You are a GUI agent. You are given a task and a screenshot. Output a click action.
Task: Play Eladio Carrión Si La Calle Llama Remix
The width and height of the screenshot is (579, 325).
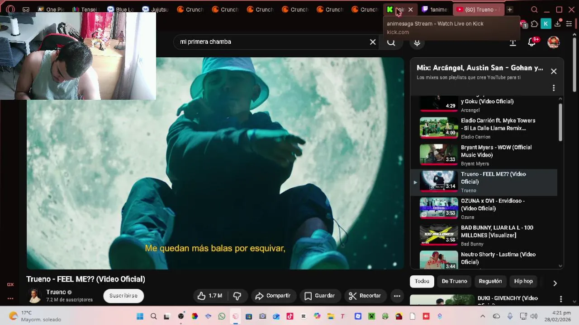pos(484,128)
